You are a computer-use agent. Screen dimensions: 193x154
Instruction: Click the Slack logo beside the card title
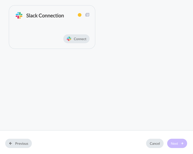click(x=19, y=15)
